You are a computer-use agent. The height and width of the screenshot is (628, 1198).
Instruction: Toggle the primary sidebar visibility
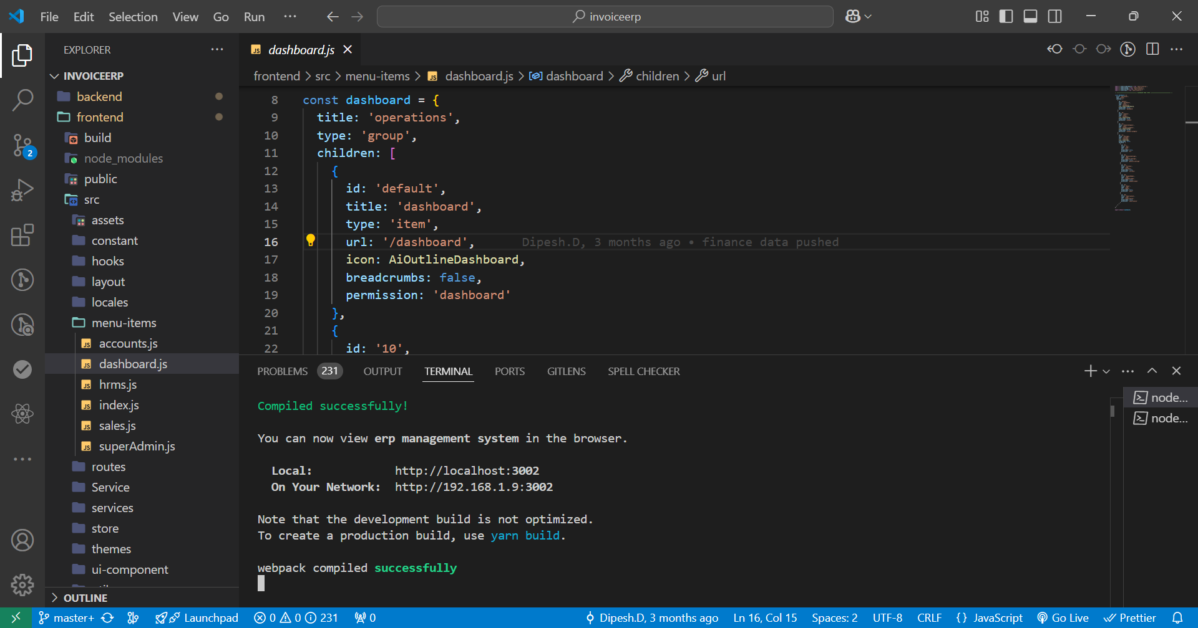pos(1006,16)
